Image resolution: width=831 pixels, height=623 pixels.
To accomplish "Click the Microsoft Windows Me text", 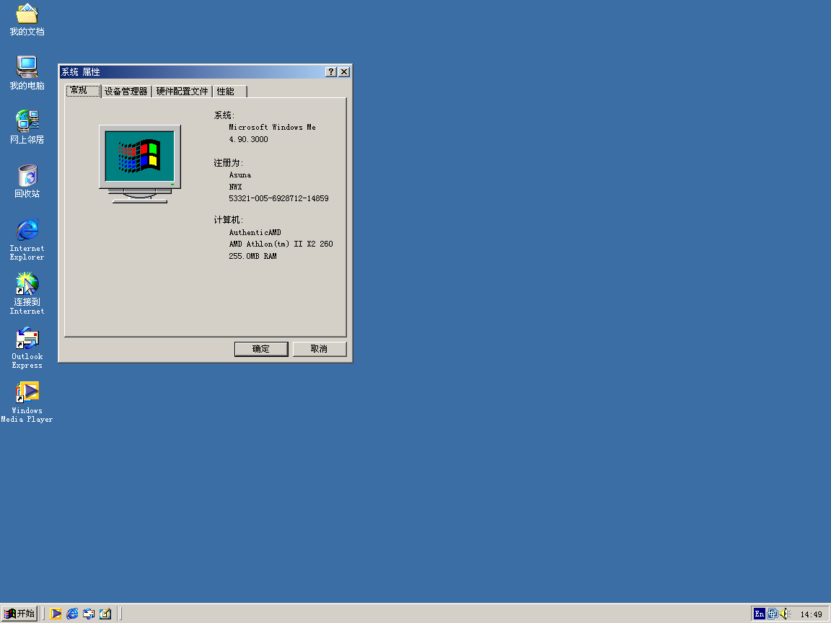I will [273, 127].
